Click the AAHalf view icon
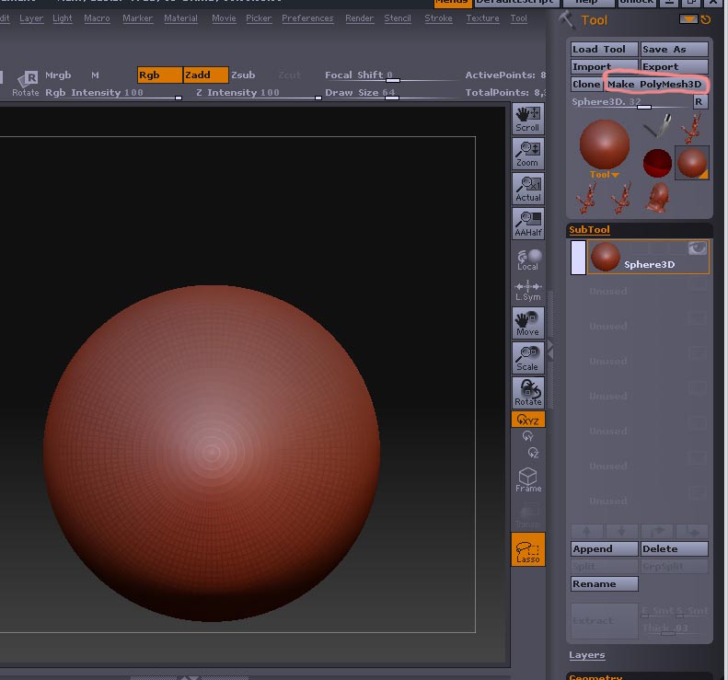This screenshot has height=680, width=728. (528, 224)
